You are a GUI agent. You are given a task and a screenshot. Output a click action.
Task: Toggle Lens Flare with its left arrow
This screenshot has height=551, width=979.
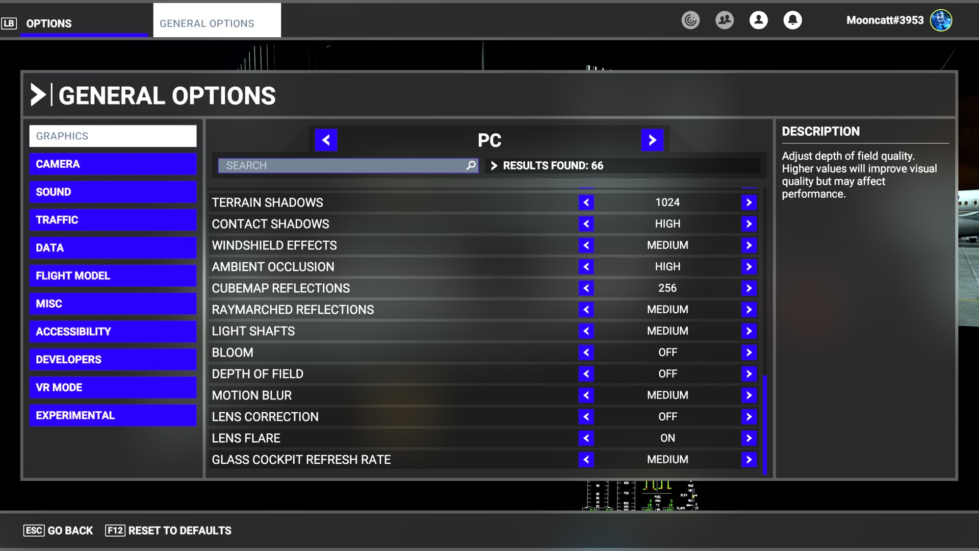(586, 438)
